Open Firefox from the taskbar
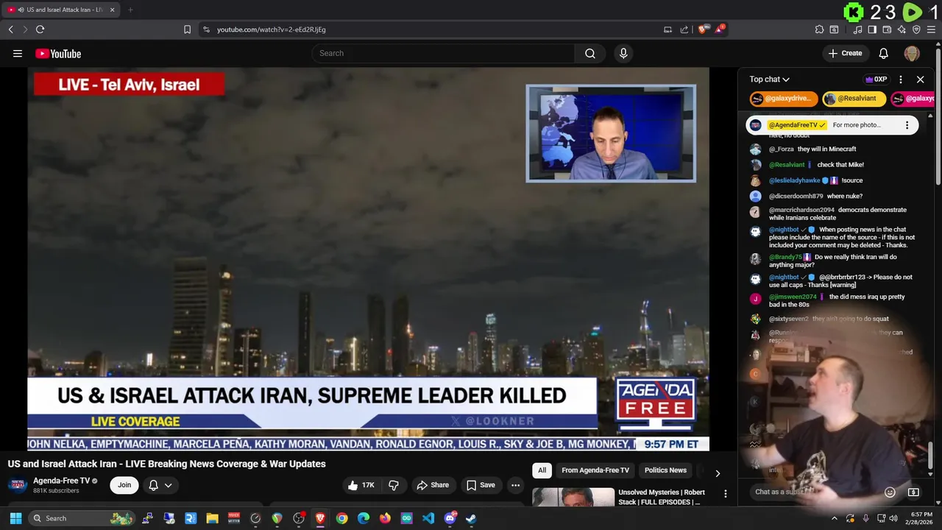Screen dimensions: 942x530 click(385, 518)
